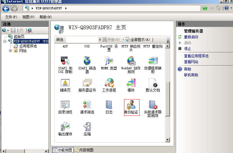
Task: Click the help question mark icon at top right
Action: pos(227,8)
